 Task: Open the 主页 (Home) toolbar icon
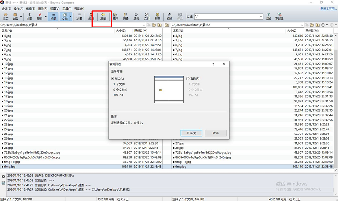point(6,16)
